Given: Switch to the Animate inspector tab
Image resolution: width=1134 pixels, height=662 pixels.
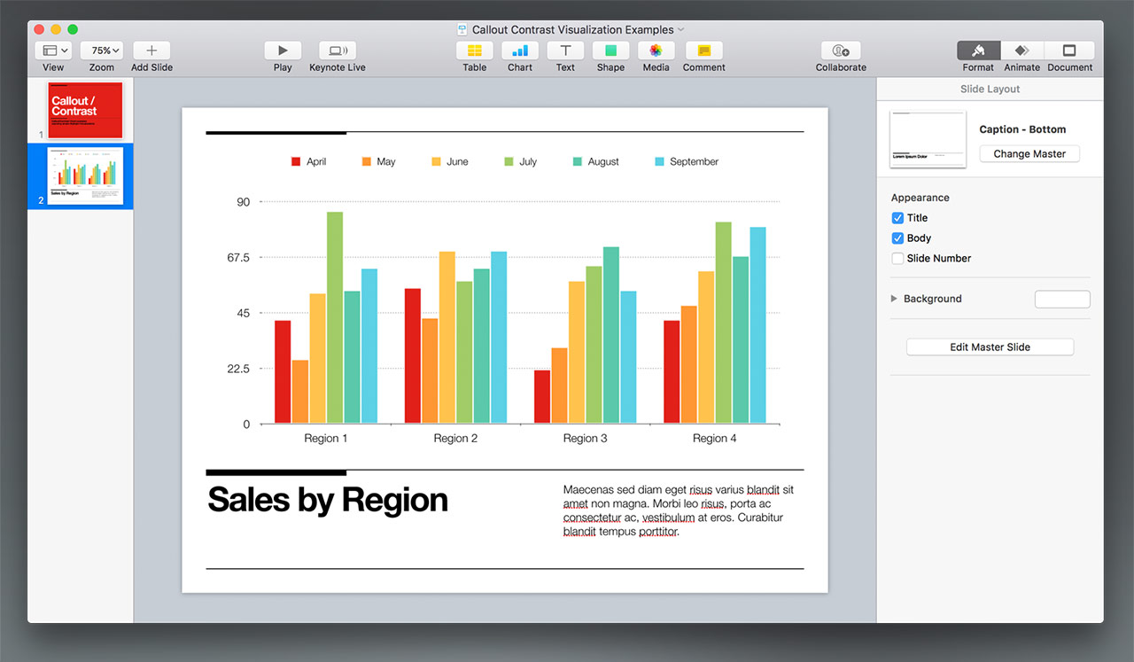Looking at the screenshot, I should (x=1021, y=51).
